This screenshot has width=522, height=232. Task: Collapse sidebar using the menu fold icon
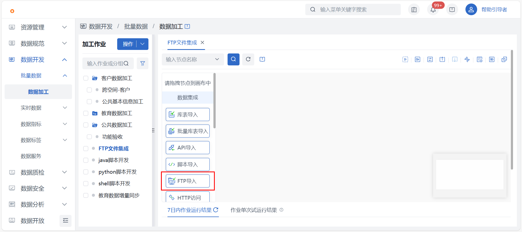point(66,221)
